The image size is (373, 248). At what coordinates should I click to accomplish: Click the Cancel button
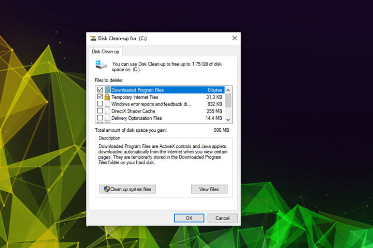(x=222, y=218)
